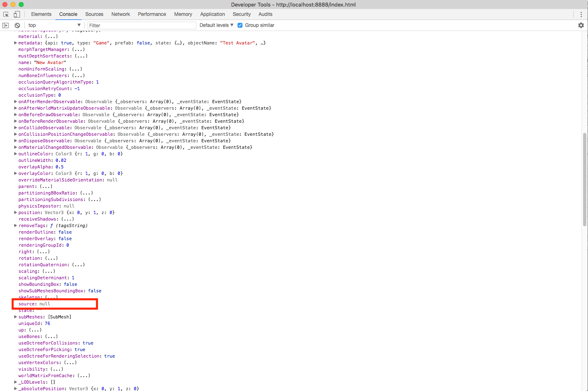Expand the overlayColor Color3 property
The height and width of the screenshot is (391, 588).
(x=15, y=173)
